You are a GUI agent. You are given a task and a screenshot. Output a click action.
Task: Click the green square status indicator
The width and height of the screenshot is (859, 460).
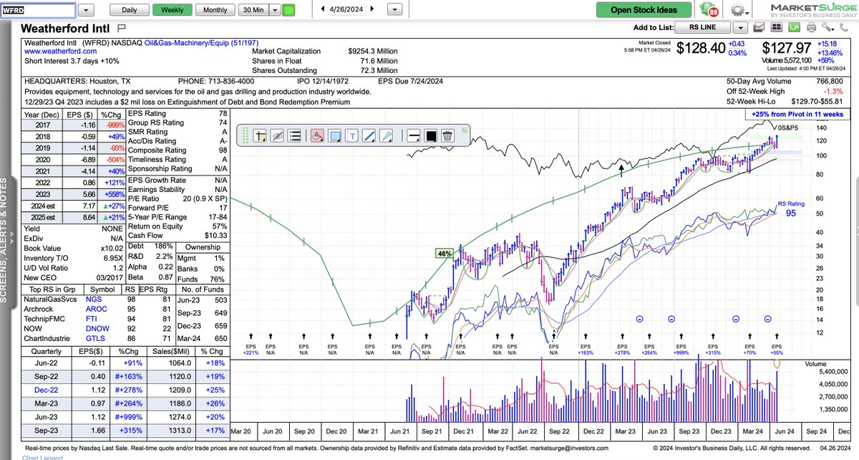pos(288,10)
